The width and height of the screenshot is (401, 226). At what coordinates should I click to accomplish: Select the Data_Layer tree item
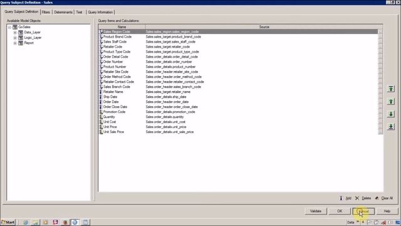[32, 32]
